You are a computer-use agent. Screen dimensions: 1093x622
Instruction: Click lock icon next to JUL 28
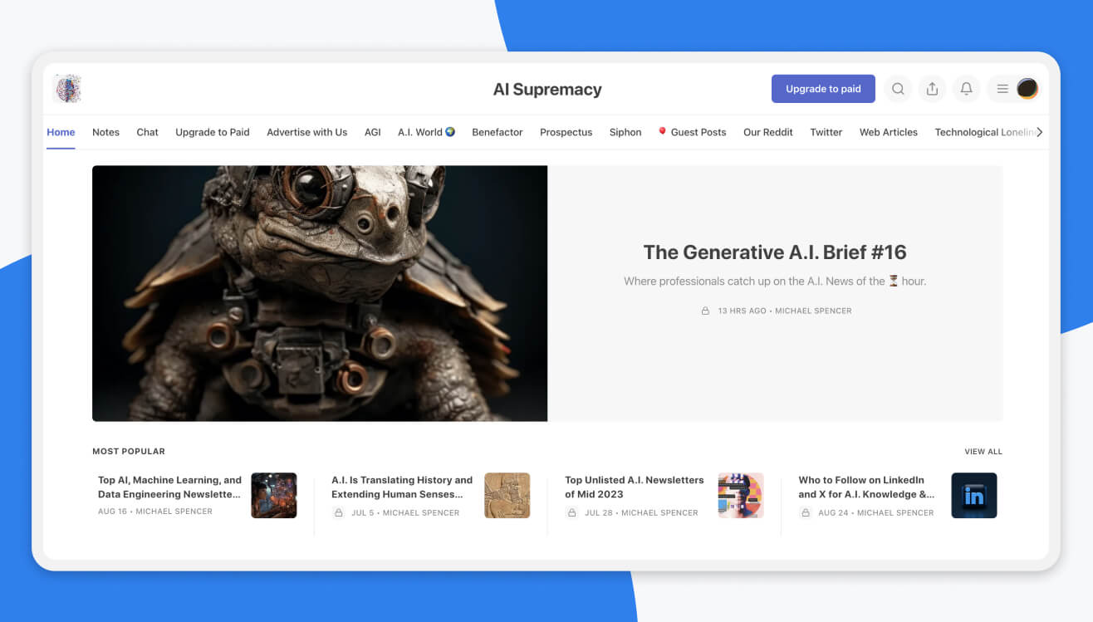click(572, 513)
